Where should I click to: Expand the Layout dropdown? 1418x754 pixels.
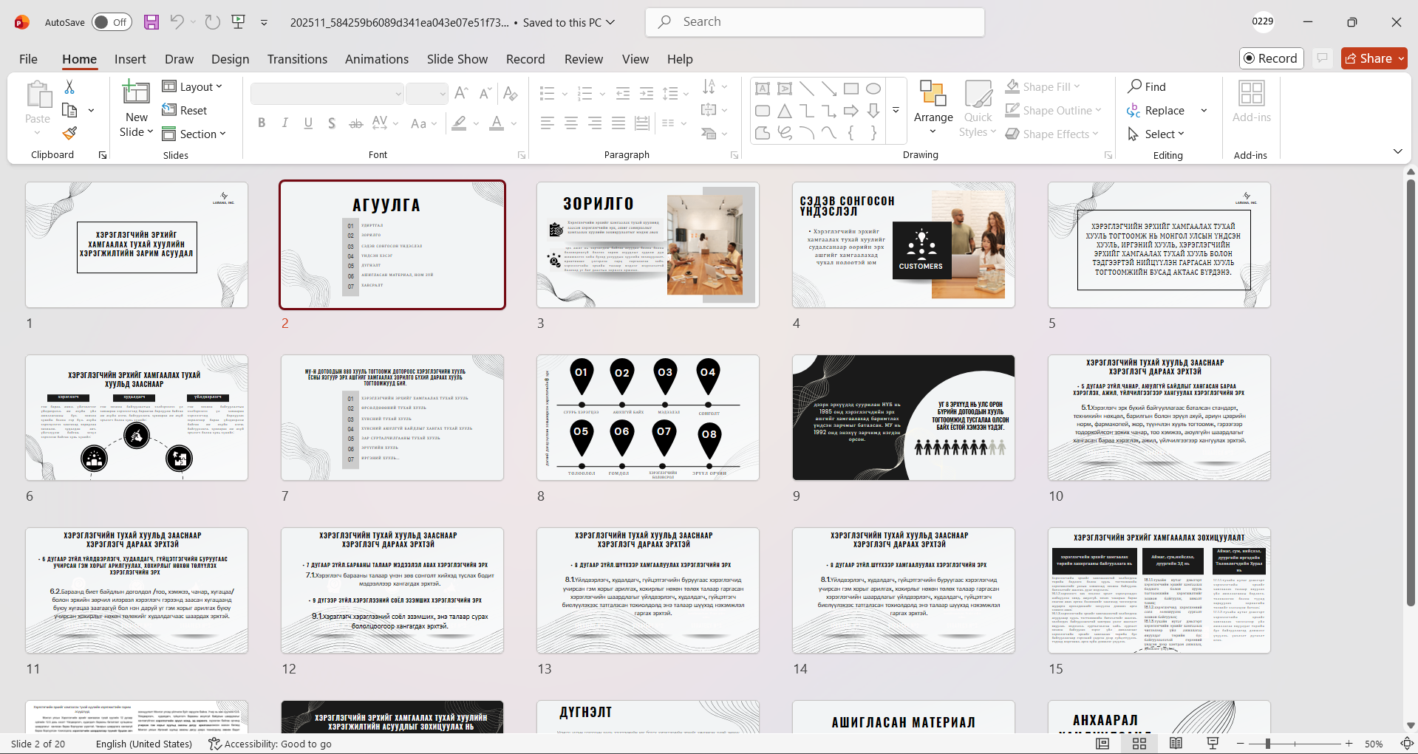pos(192,87)
